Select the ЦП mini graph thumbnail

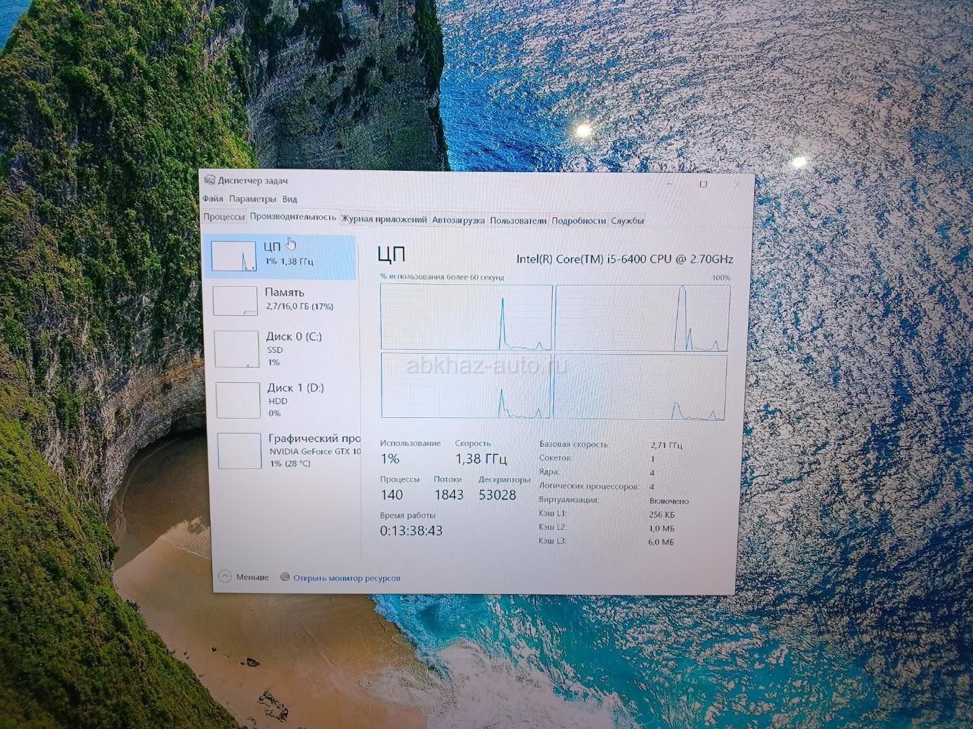234,256
